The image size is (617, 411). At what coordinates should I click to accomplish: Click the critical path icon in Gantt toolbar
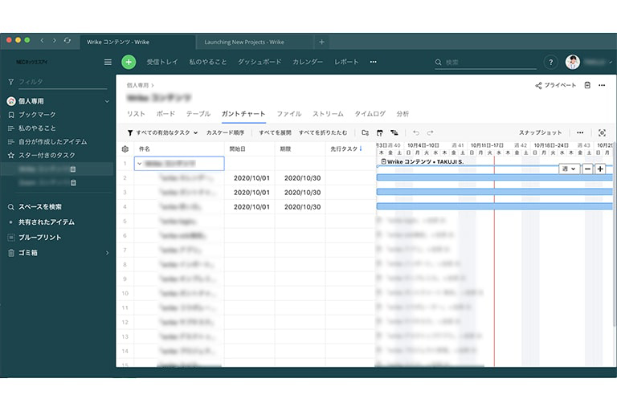pos(394,132)
